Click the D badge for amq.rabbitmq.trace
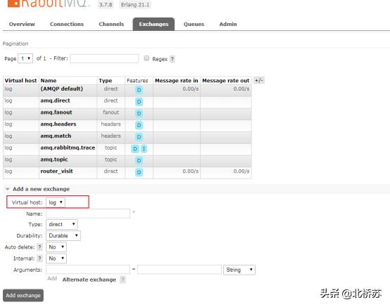The image size is (390, 307). coord(134,149)
